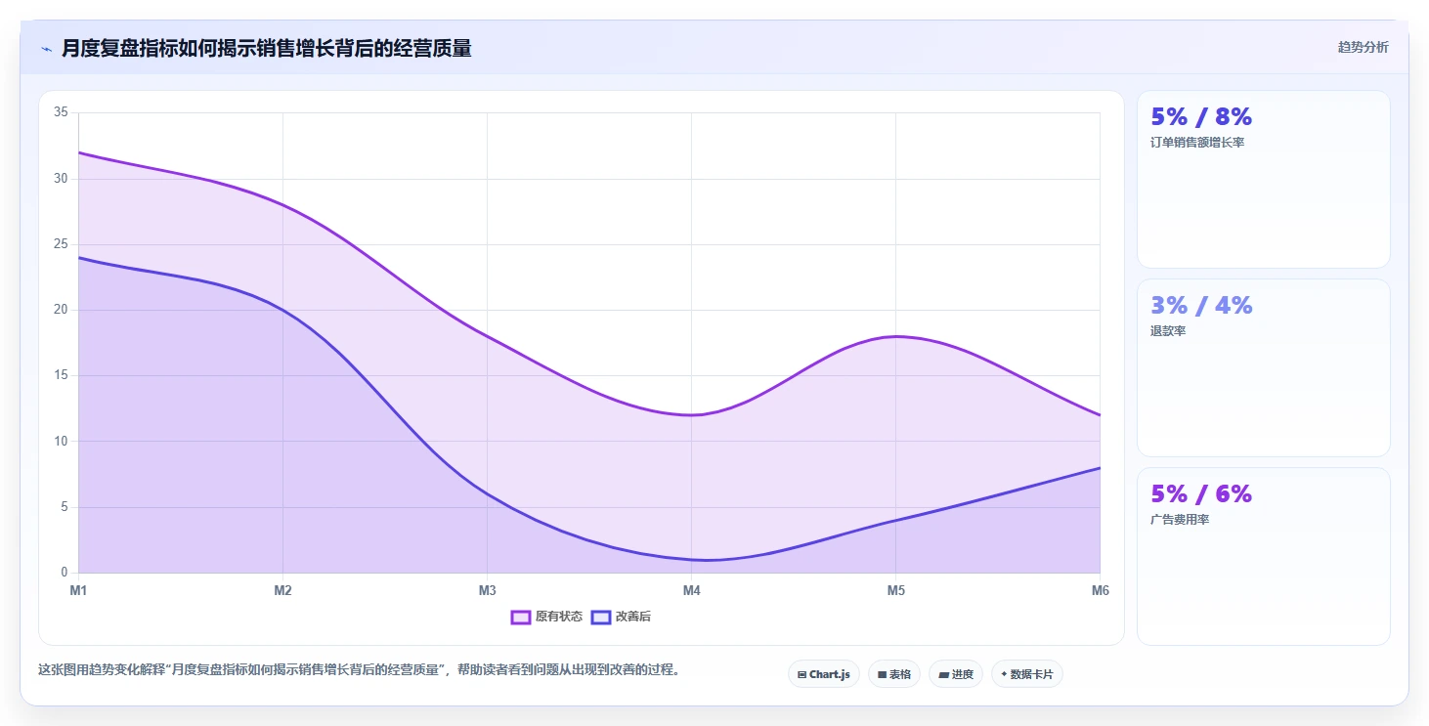
Task: Click the 广告费用率 card label
Action: click(x=1180, y=520)
